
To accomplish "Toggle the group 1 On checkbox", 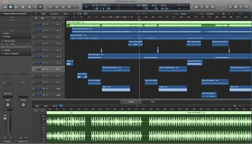I will click(x=7, y=47).
